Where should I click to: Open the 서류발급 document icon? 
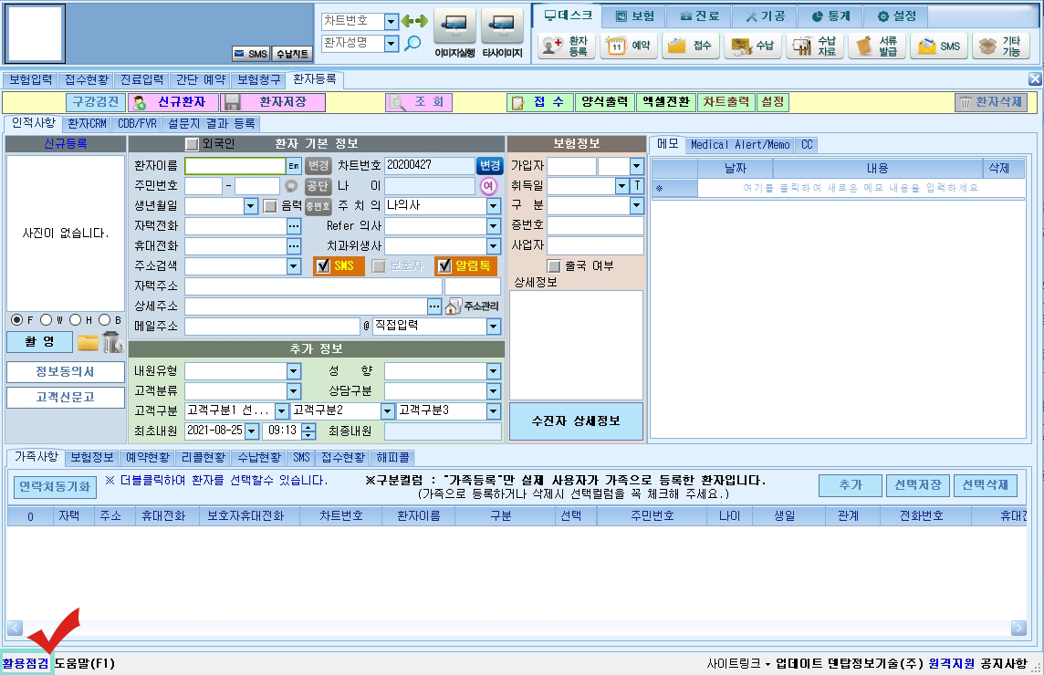tap(876, 46)
